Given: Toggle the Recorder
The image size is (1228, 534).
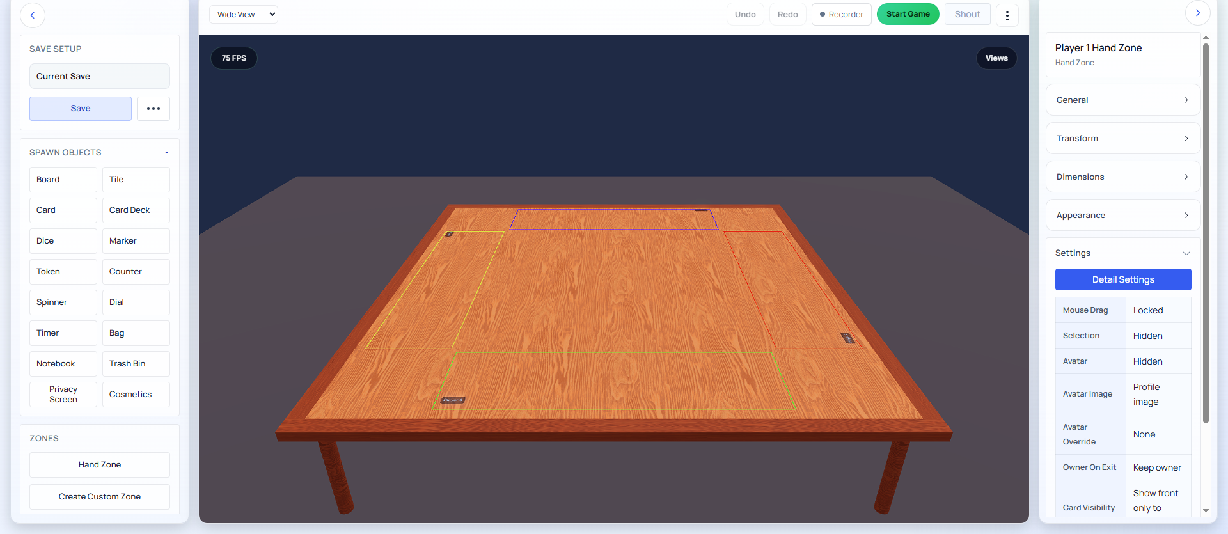Looking at the screenshot, I should [x=842, y=15].
